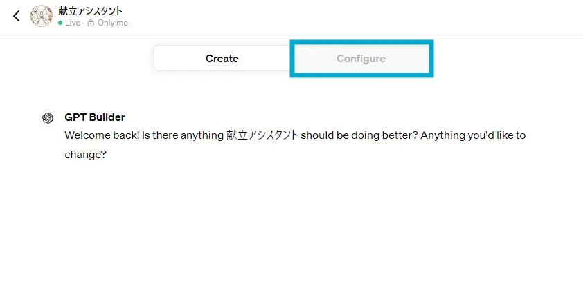Screen dimensions: 583x297
Task: Click the GPT Builder logo icon
Action: coord(48,118)
